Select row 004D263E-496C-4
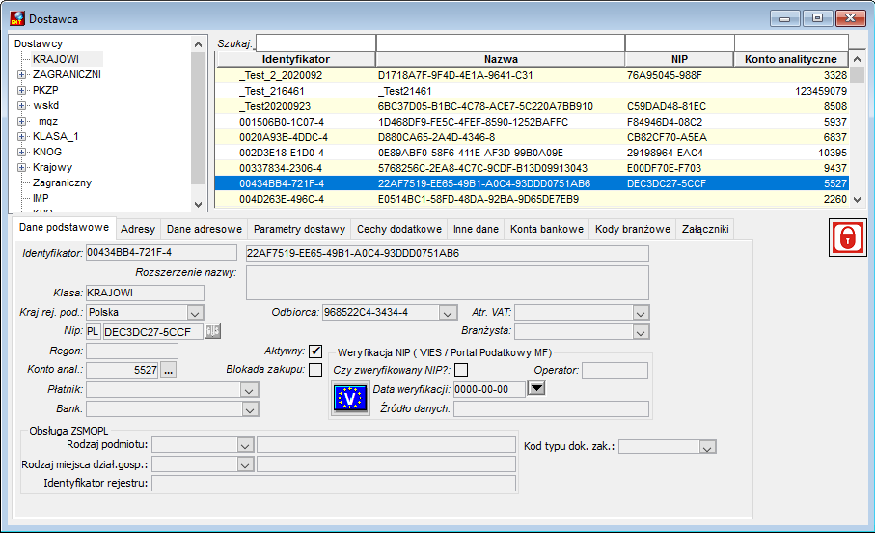Screen dimensions: 875x533 tap(533, 199)
